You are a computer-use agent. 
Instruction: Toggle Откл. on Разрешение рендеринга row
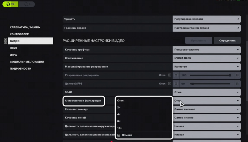tap(165, 75)
